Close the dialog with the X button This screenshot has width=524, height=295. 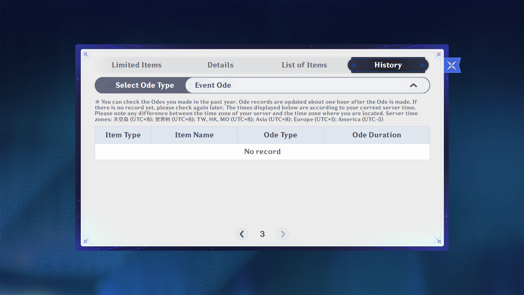tap(452, 66)
